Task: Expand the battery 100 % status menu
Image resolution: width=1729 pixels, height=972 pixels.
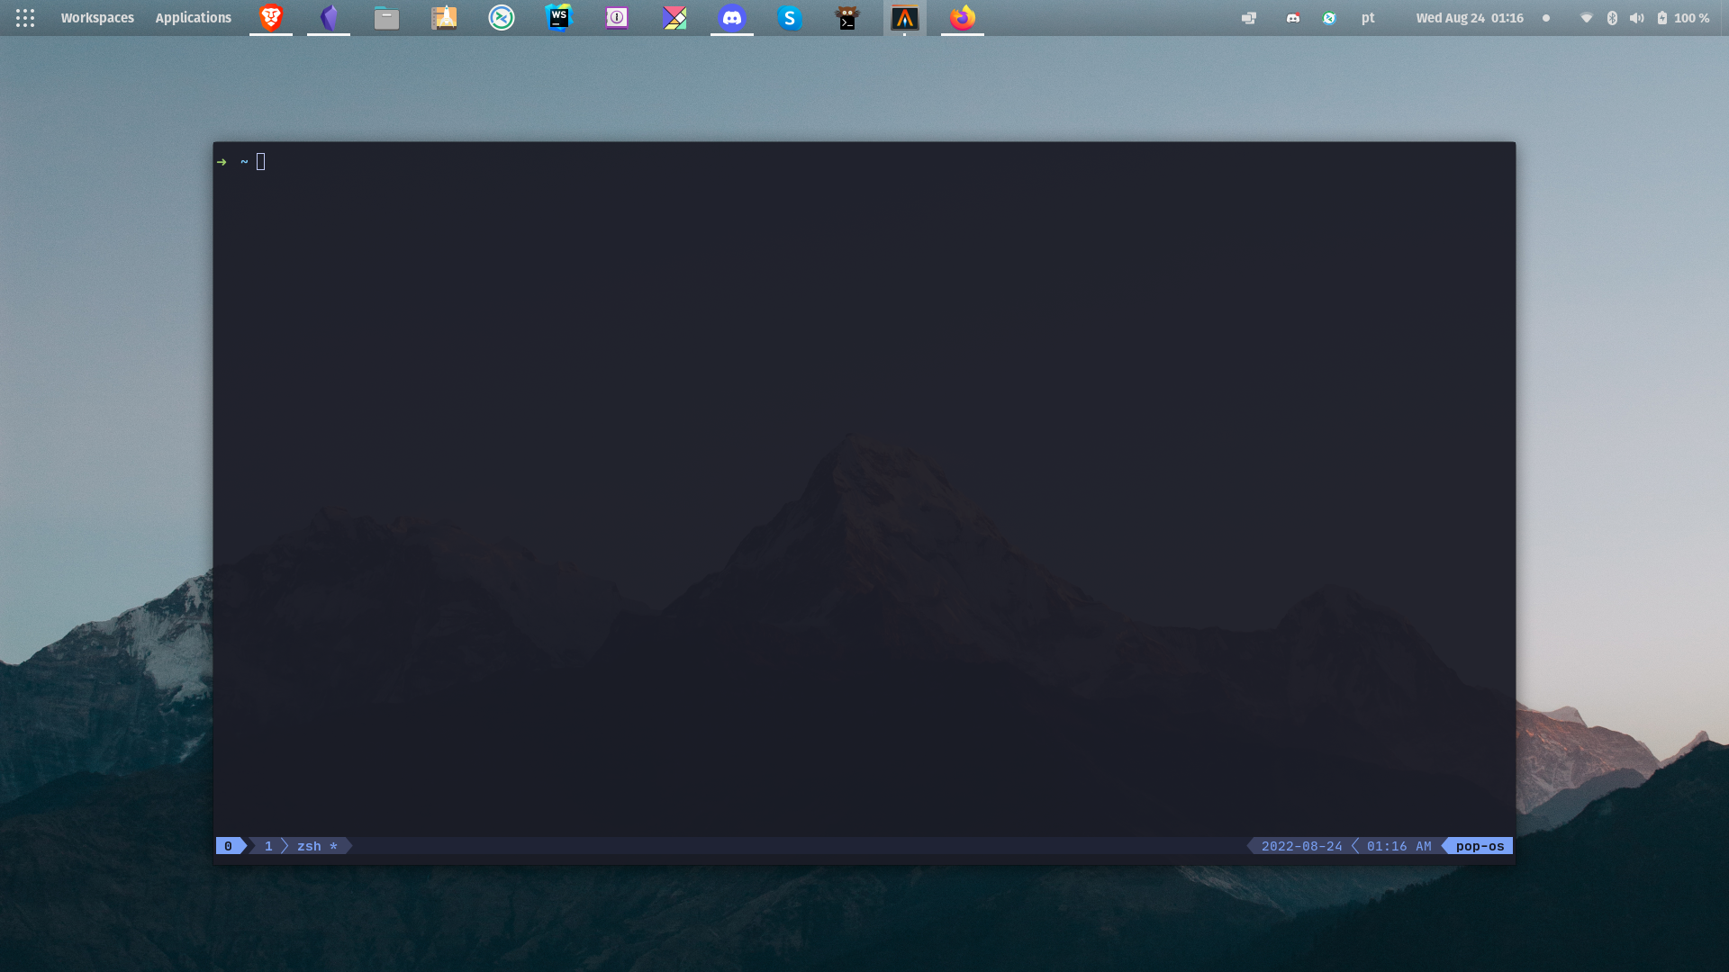Action: (x=1683, y=17)
